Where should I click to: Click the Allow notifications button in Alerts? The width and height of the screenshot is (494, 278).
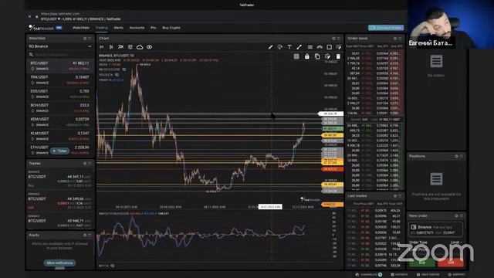(59, 263)
